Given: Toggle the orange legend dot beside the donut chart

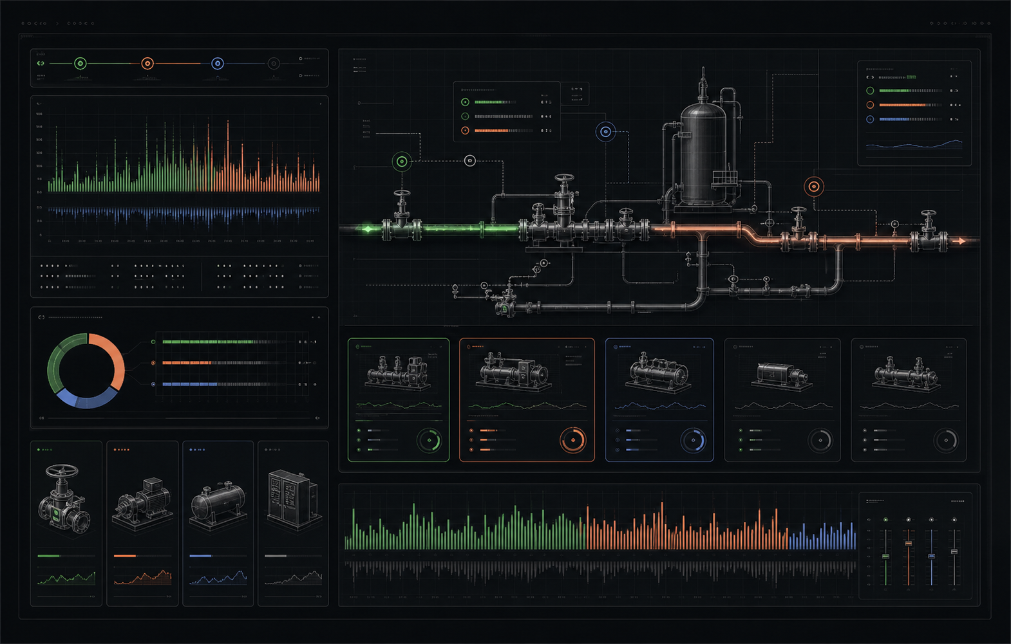Looking at the screenshot, I should click(153, 363).
